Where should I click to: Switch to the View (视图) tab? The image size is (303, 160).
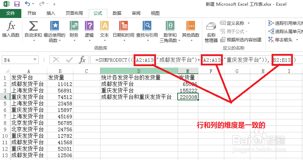[155, 13]
